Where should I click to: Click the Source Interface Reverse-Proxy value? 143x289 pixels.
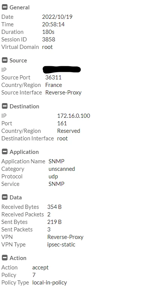[x=63, y=93]
